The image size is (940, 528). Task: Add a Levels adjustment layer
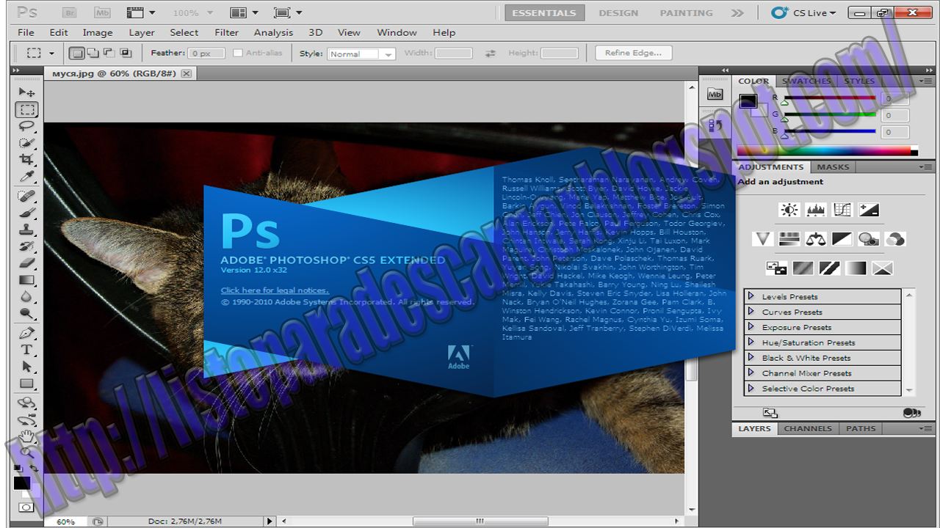pos(816,210)
